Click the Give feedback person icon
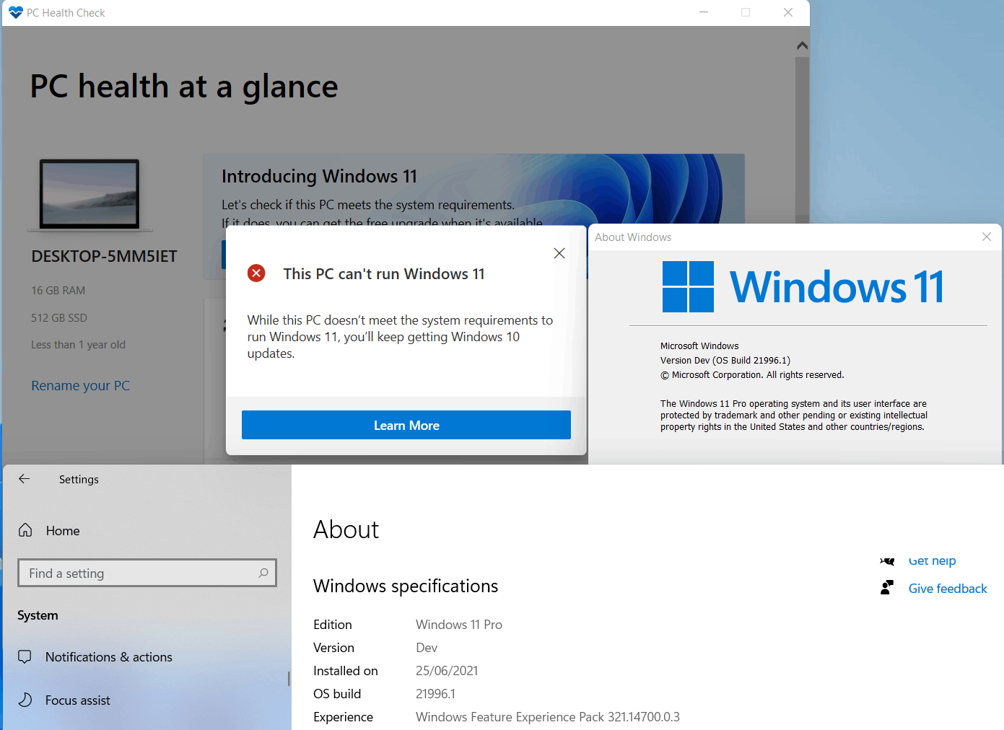The width and height of the screenshot is (1004, 730). [887, 588]
